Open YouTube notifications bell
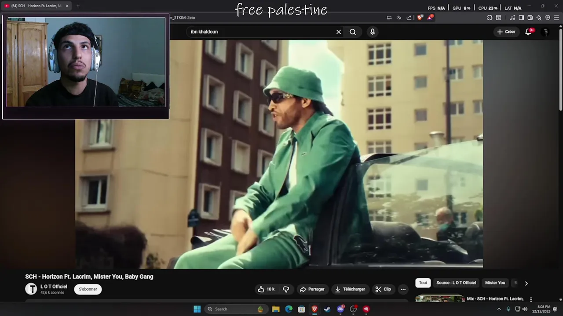Image resolution: width=563 pixels, height=316 pixels. (529, 32)
